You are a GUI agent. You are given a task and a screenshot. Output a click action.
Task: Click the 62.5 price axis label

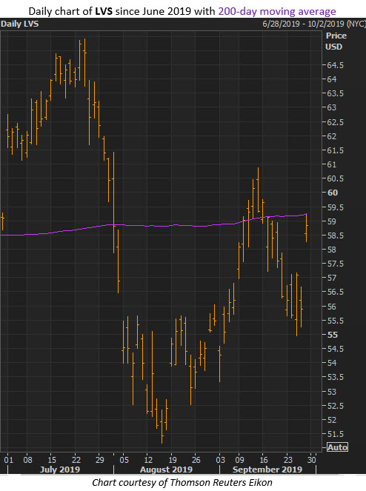pos(335,122)
